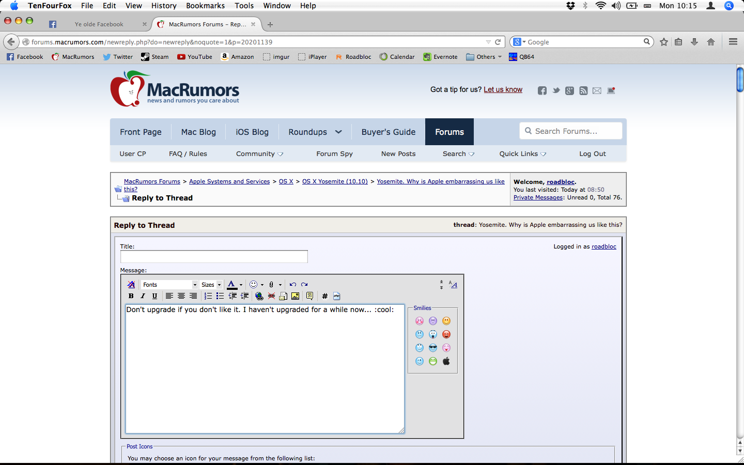
Task: Redo last edit in message editor
Action: point(304,285)
